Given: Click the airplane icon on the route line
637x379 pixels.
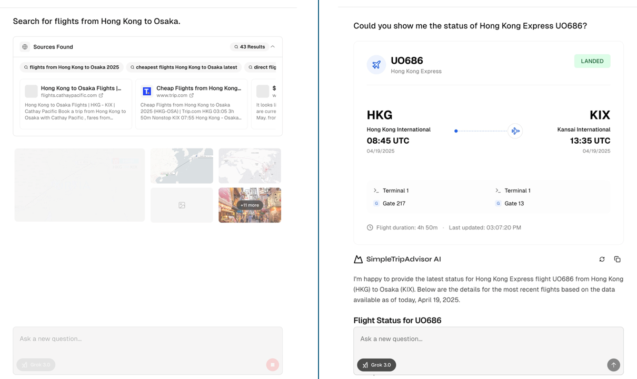Looking at the screenshot, I should coord(515,131).
